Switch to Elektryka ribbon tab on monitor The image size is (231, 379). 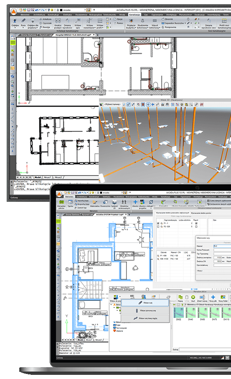(x=67, y=14)
